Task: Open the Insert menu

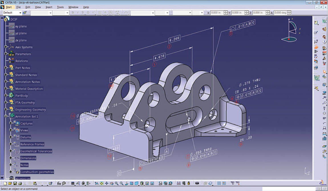Action: (x=49, y=7)
